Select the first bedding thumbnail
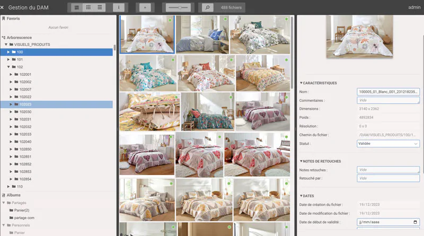The image size is (424, 236). click(x=147, y=34)
